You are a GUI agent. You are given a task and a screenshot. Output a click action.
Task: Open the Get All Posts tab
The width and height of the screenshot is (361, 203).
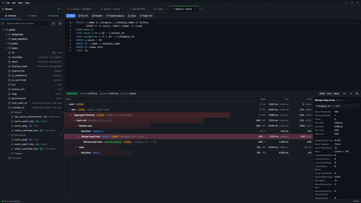[x=138, y=9]
